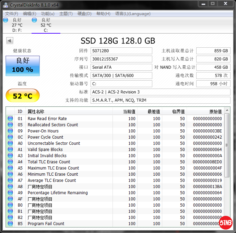This screenshot has height=233, width=236.
Task: Open the 文件(F) menu
Action: (12, 14)
